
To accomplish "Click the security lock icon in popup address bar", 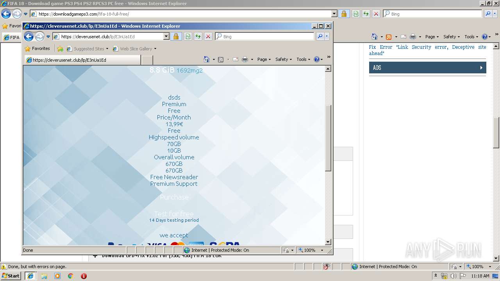I will point(176,36).
